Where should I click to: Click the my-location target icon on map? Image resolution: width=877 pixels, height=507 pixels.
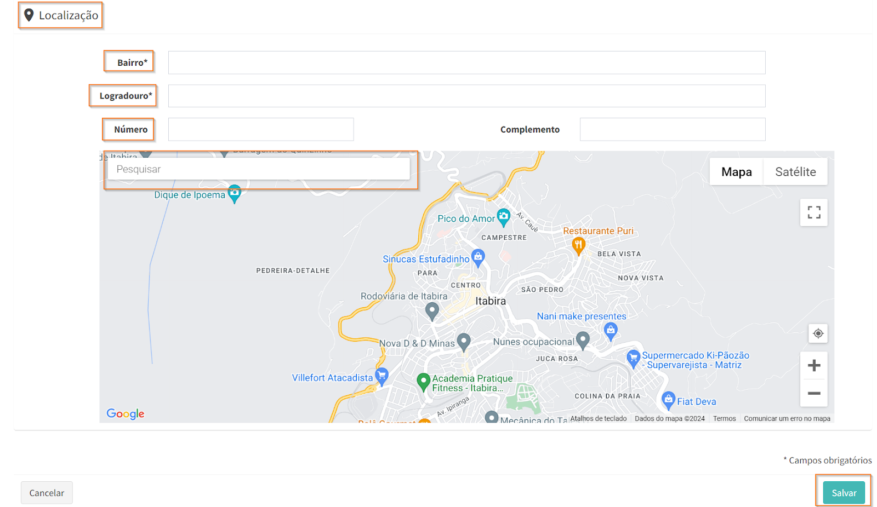coord(818,333)
